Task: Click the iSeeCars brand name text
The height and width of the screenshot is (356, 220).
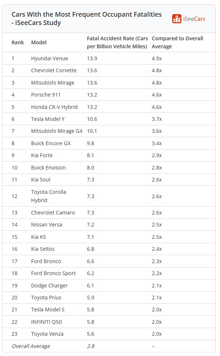Action: (x=194, y=19)
